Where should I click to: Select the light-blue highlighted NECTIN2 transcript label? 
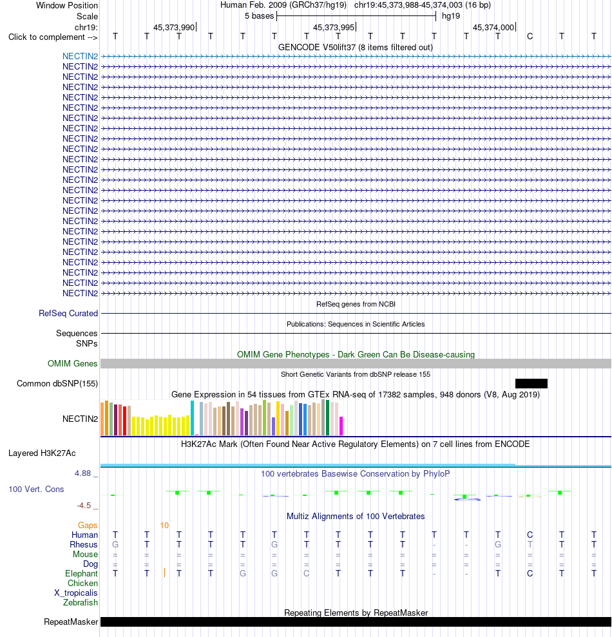point(80,56)
